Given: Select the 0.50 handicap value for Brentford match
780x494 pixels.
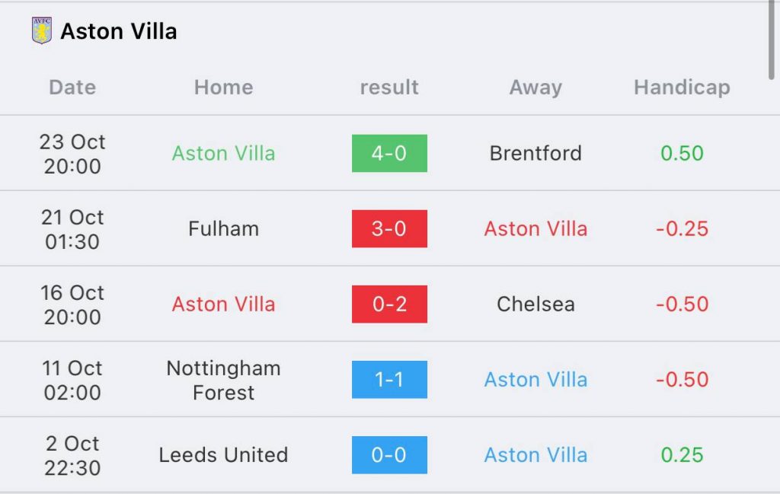Looking at the screenshot, I should [682, 153].
